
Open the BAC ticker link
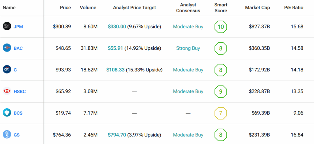(18, 48)
